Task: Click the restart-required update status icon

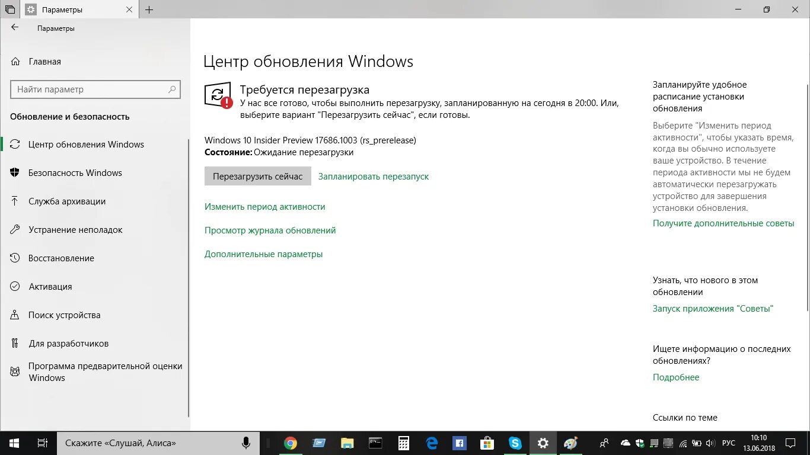Action: coord(219,95)
